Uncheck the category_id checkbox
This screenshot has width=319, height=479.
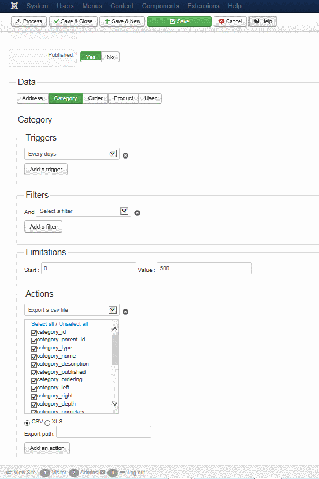(x=34, y=333)
